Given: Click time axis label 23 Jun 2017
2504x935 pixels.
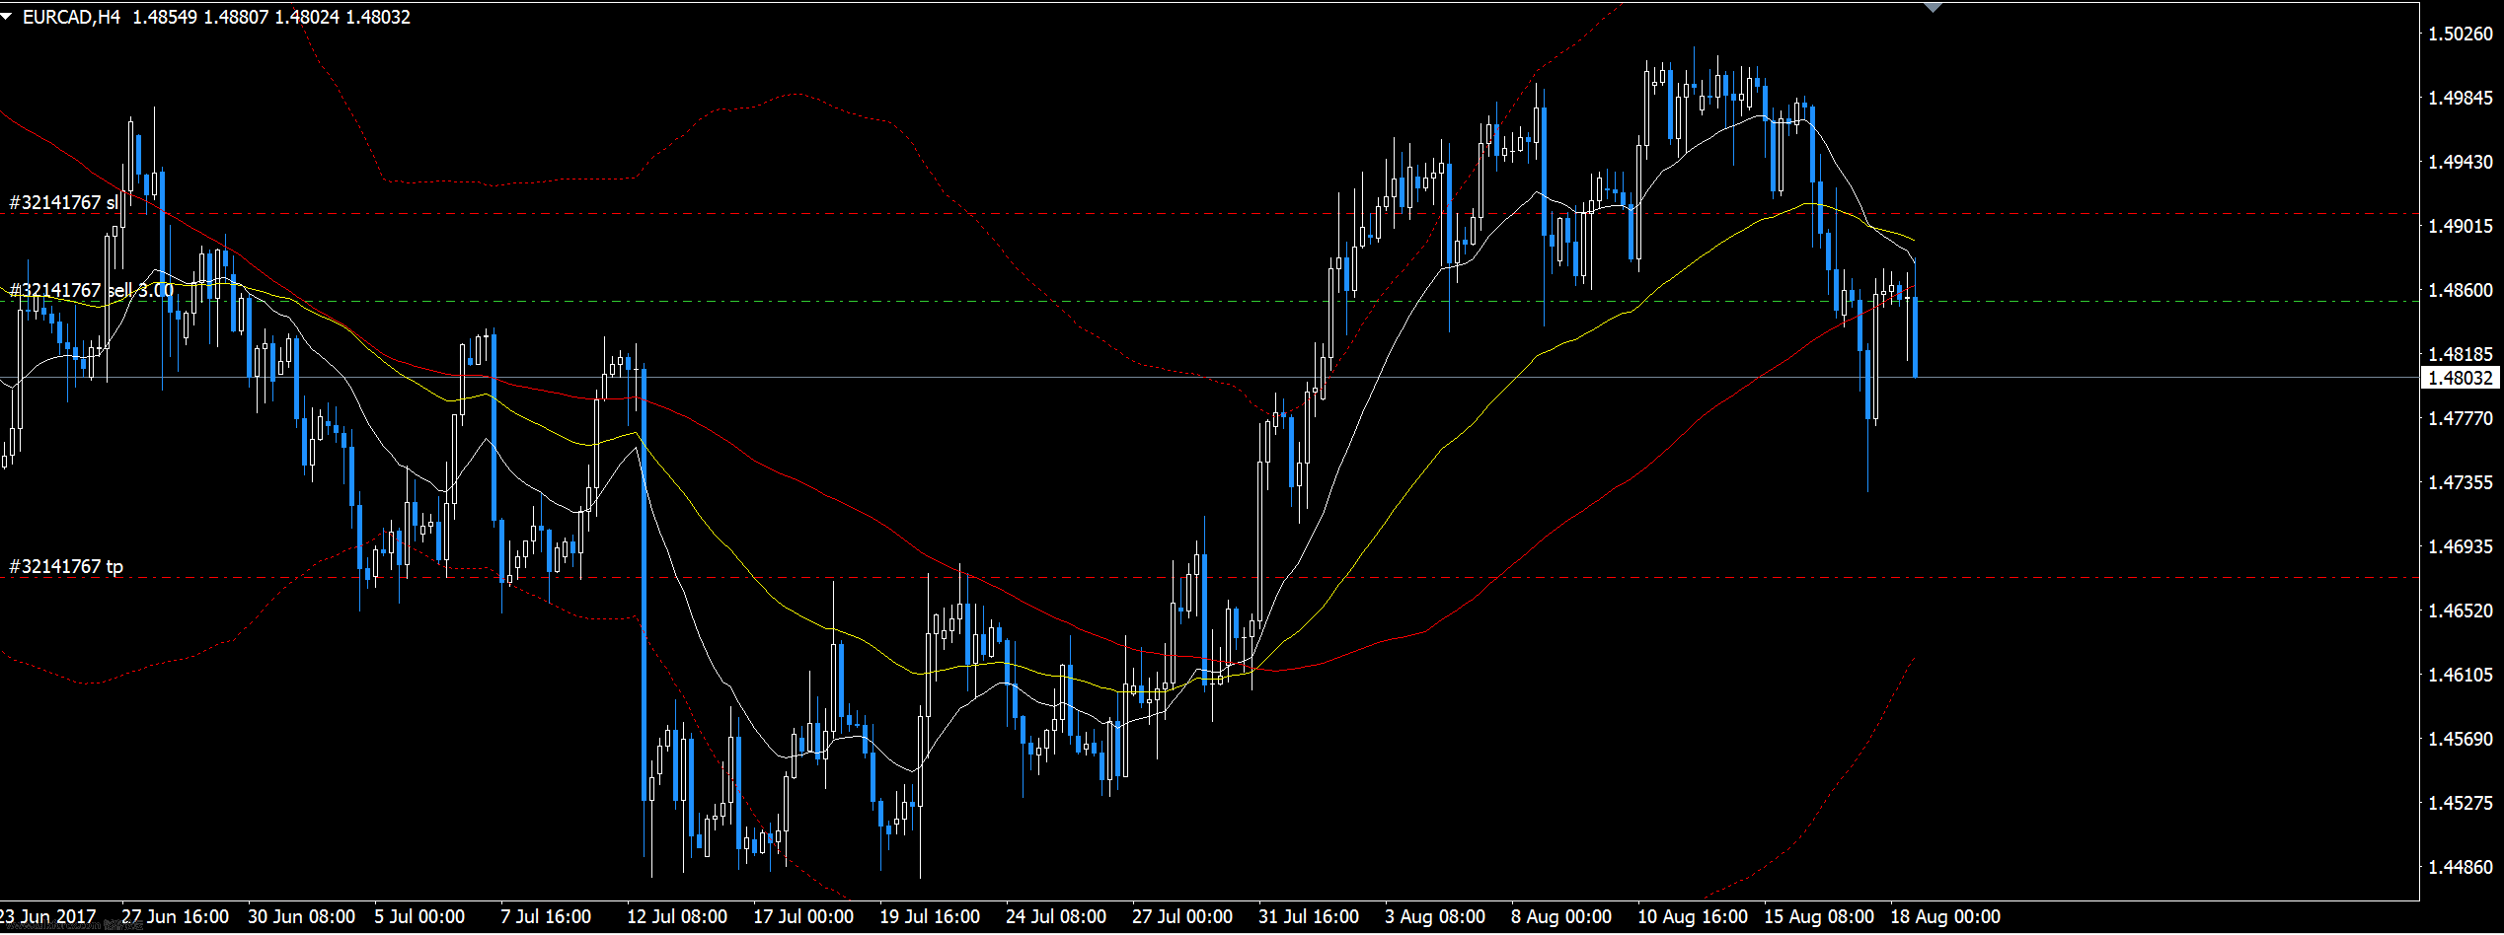Looking at the screenshot, I should [x=48, y=916].
